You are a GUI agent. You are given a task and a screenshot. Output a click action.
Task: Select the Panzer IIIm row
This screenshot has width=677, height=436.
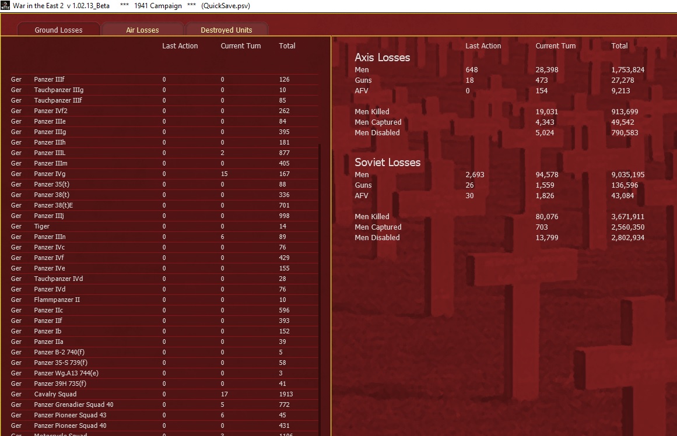pos(164,163)
